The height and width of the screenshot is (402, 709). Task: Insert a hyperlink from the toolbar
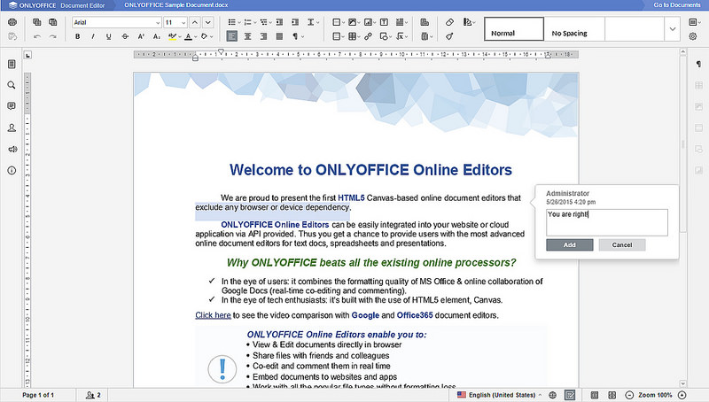coord(368,37)
